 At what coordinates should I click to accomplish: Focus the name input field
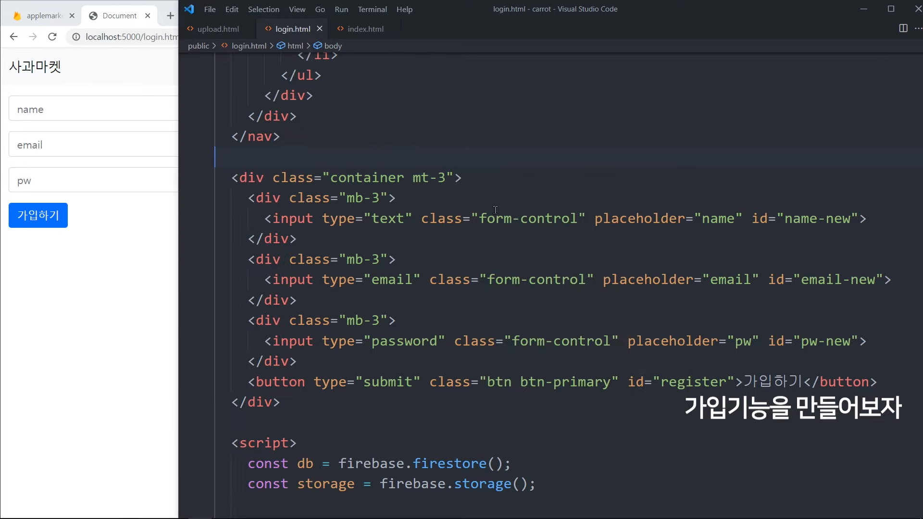click(93, 109)
